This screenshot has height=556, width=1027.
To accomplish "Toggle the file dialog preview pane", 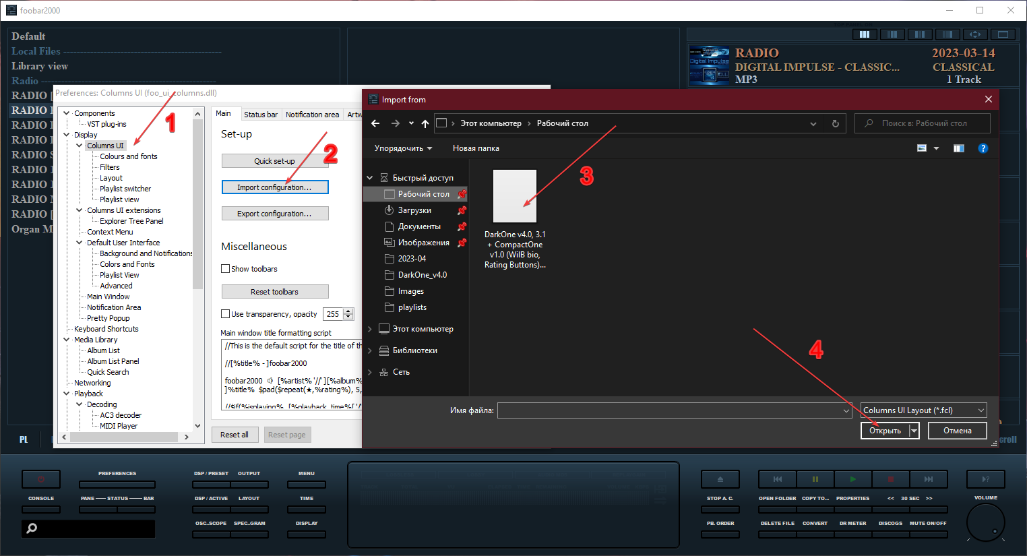I will click(x=958, y=148).
